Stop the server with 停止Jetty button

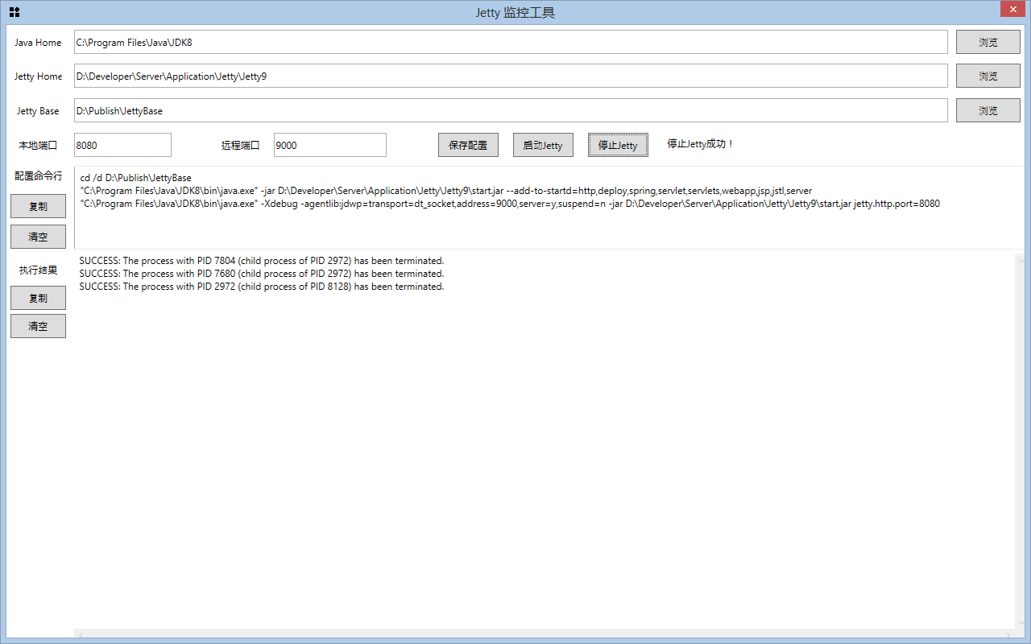coord(618,145)
